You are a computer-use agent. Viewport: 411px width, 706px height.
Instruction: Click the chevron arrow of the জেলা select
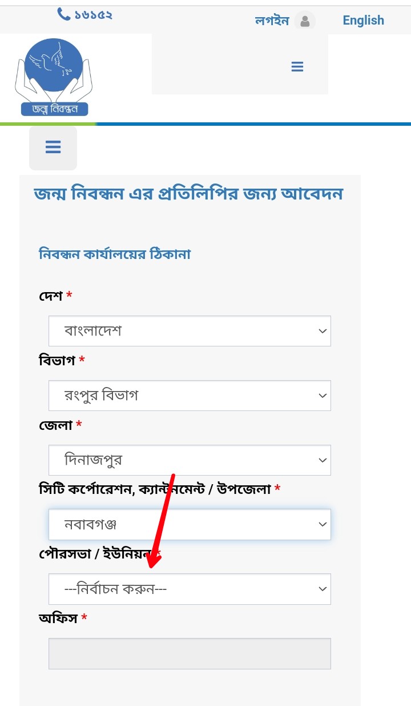pyautogui.click(x=323, y=461)
